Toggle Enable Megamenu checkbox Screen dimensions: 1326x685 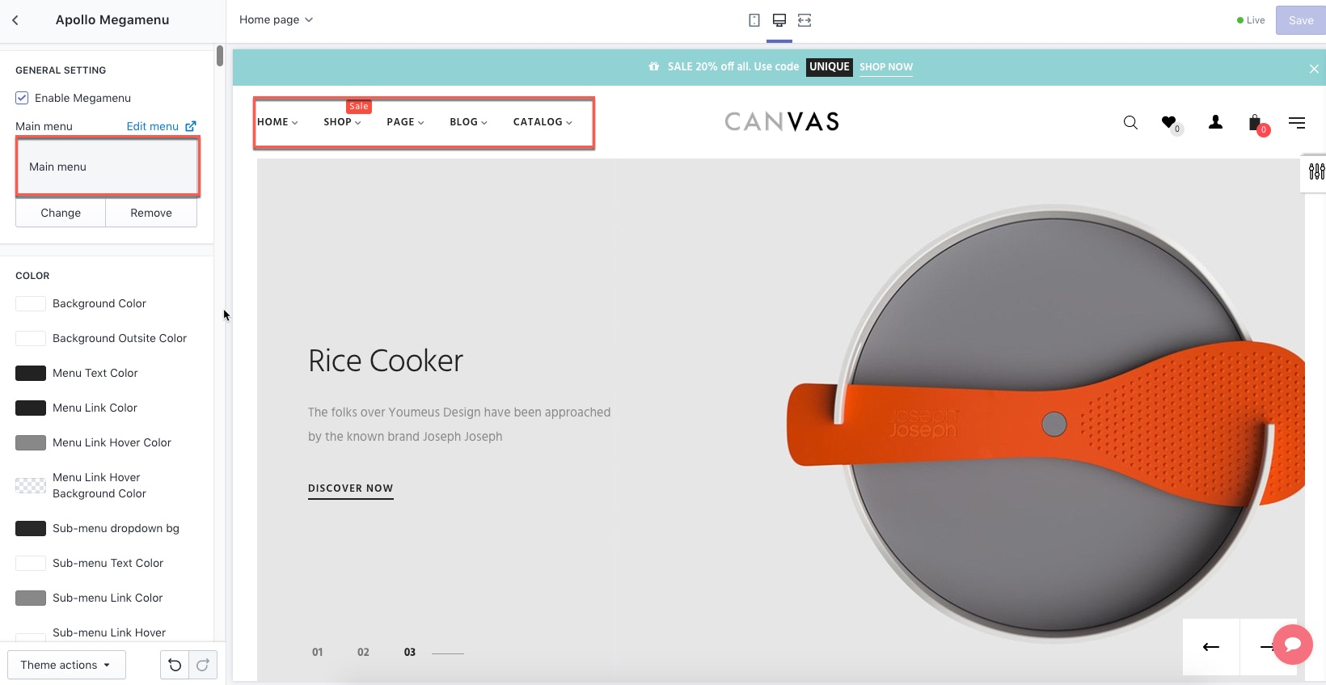pyautogui.click(x=22, y=98)
